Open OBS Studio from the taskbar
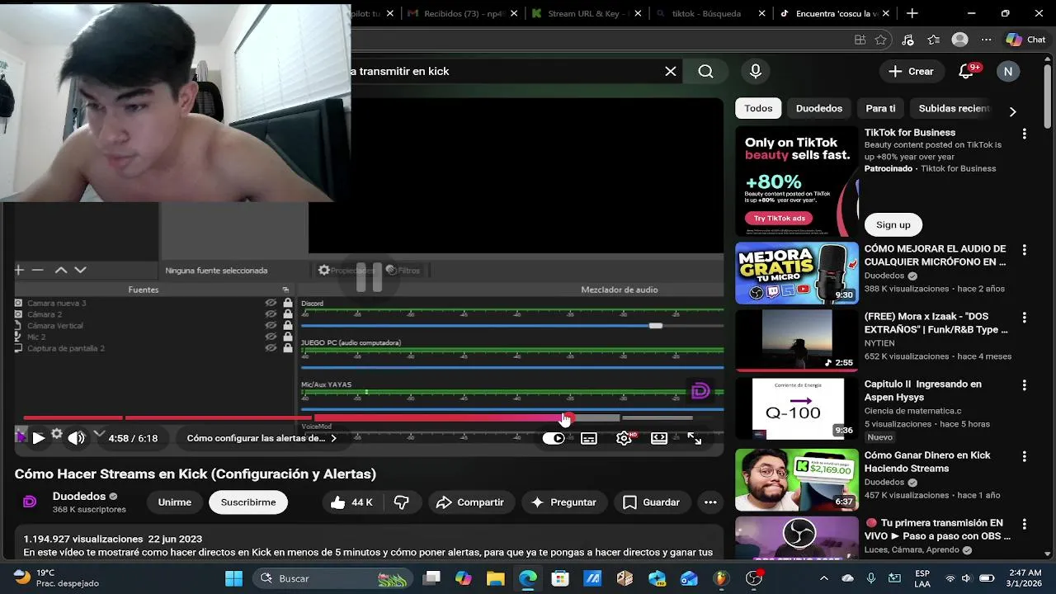This screenshot has height=594, width=1056. click(x=754, y=578)
